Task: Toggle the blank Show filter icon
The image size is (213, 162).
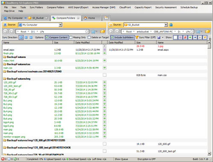Action: coord(176,38)
